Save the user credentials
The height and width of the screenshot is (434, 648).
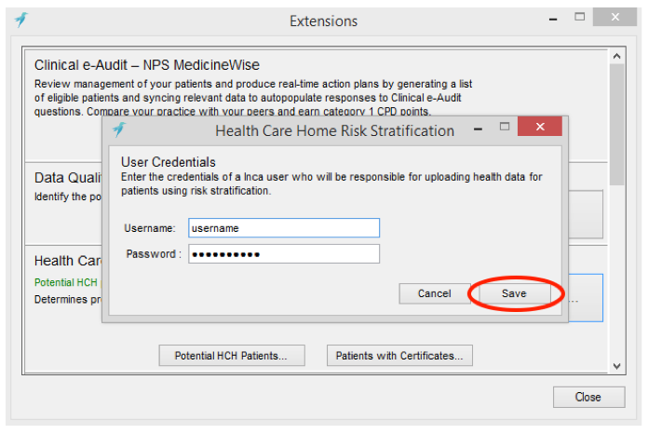coord(514,293)
